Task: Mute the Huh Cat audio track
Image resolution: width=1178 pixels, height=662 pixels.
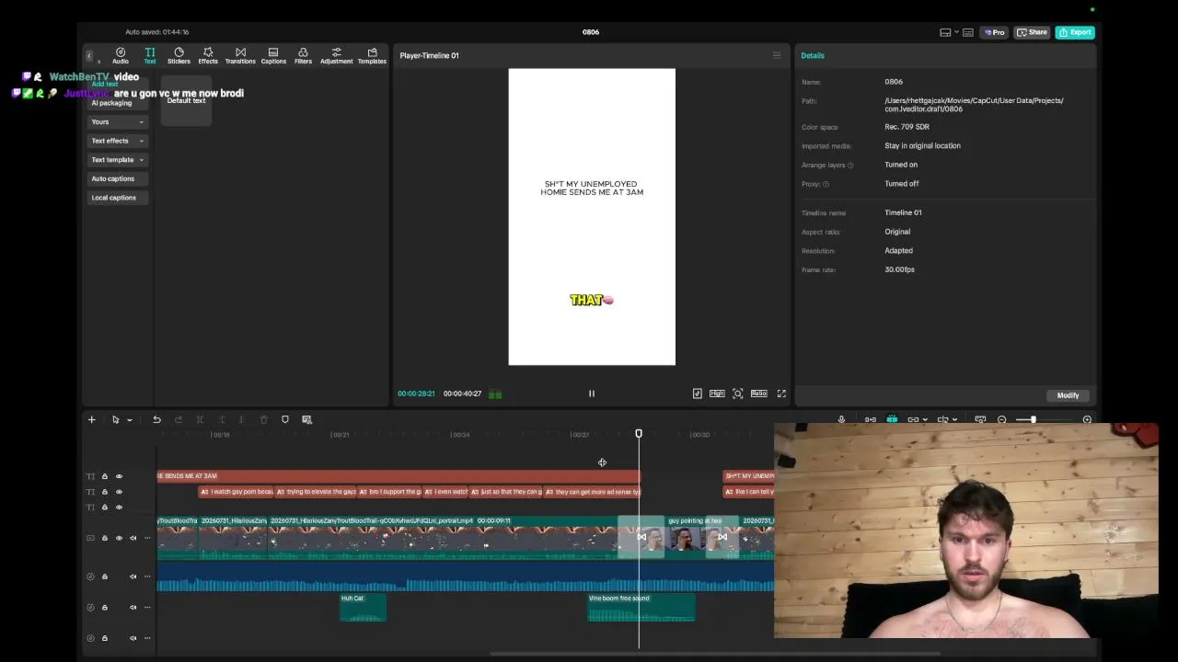Action: tap(133, 607)
